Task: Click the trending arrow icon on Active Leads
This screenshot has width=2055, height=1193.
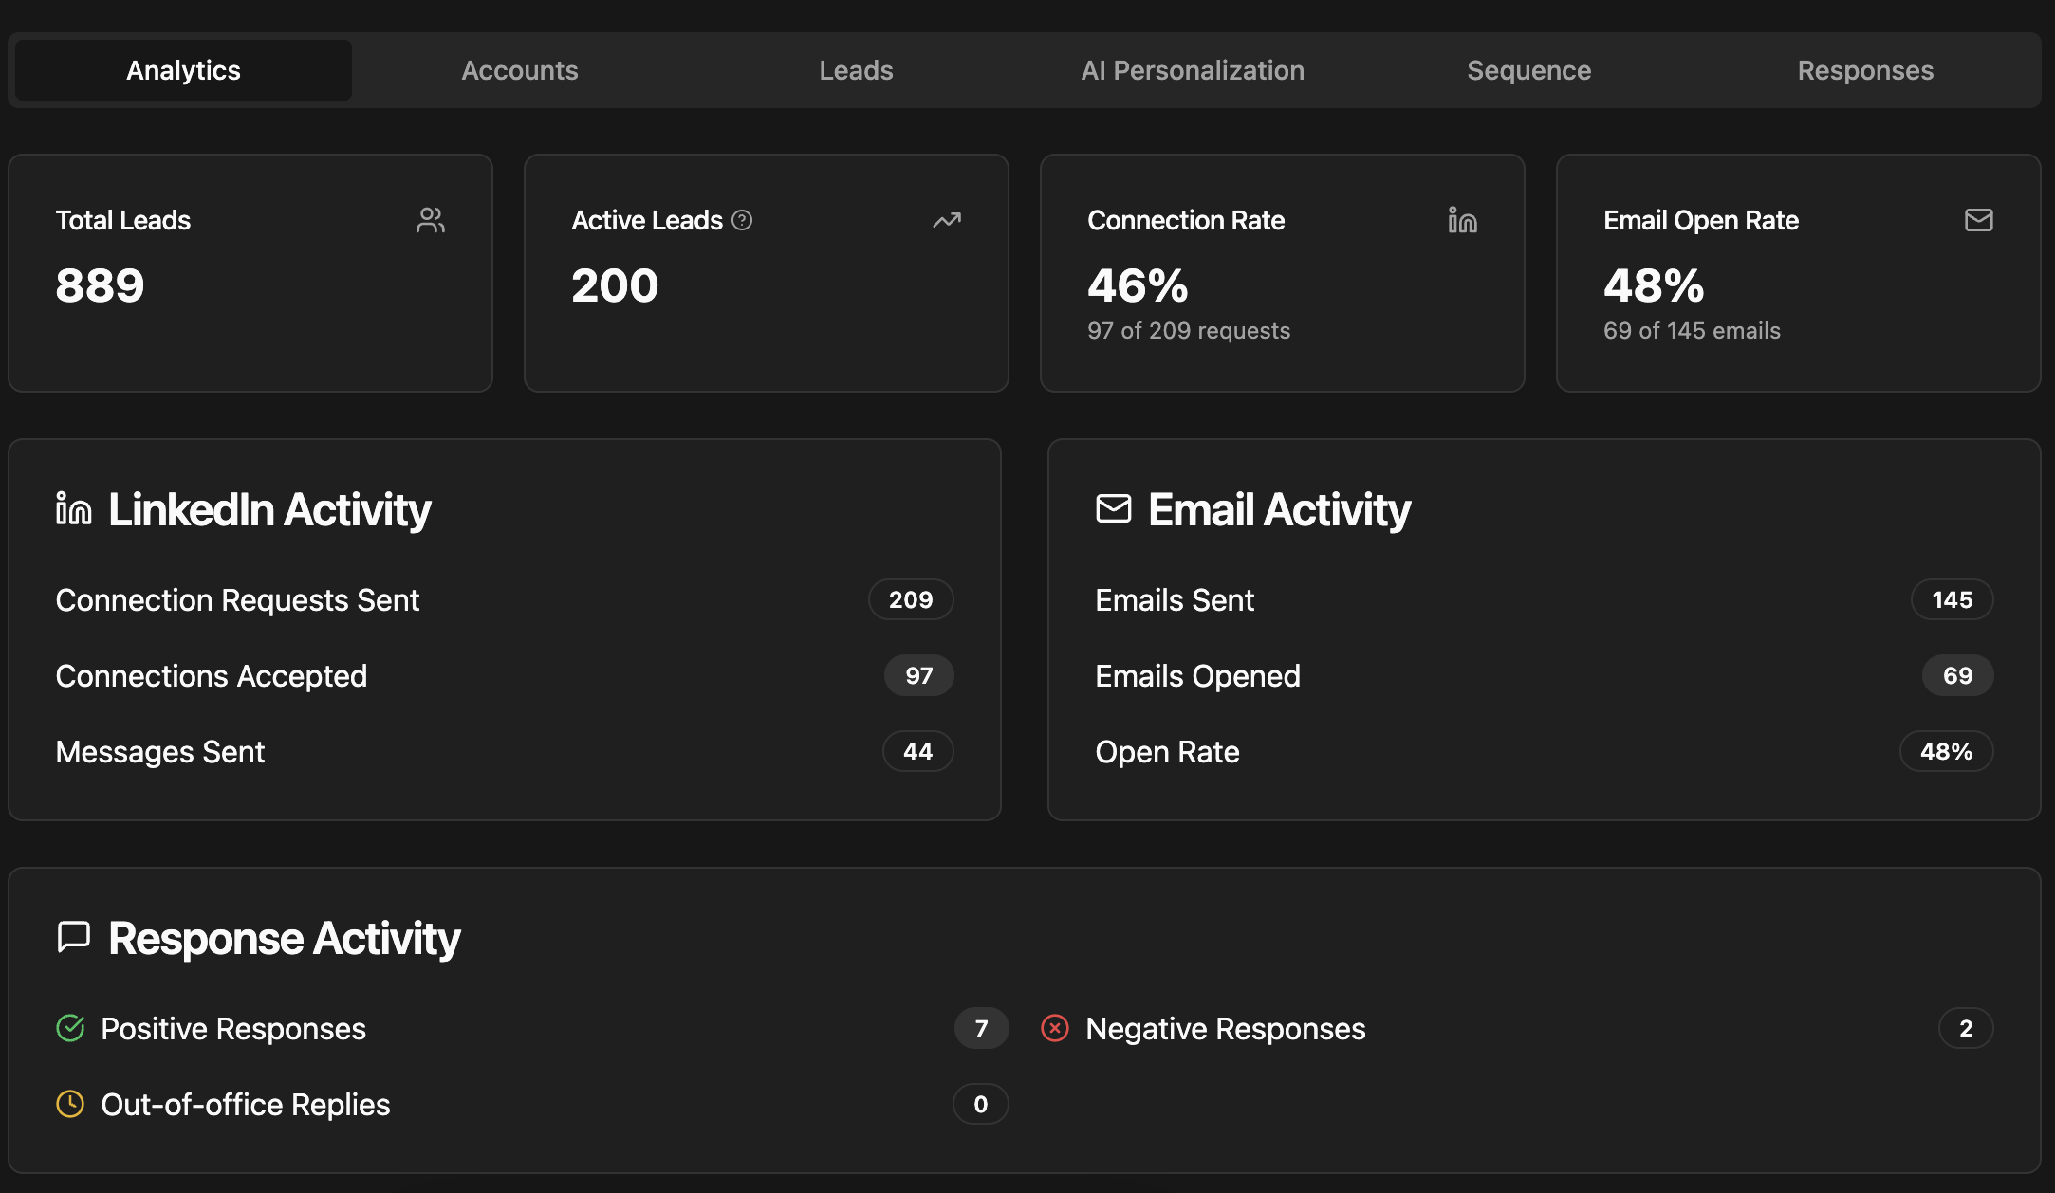Action: 946,220
